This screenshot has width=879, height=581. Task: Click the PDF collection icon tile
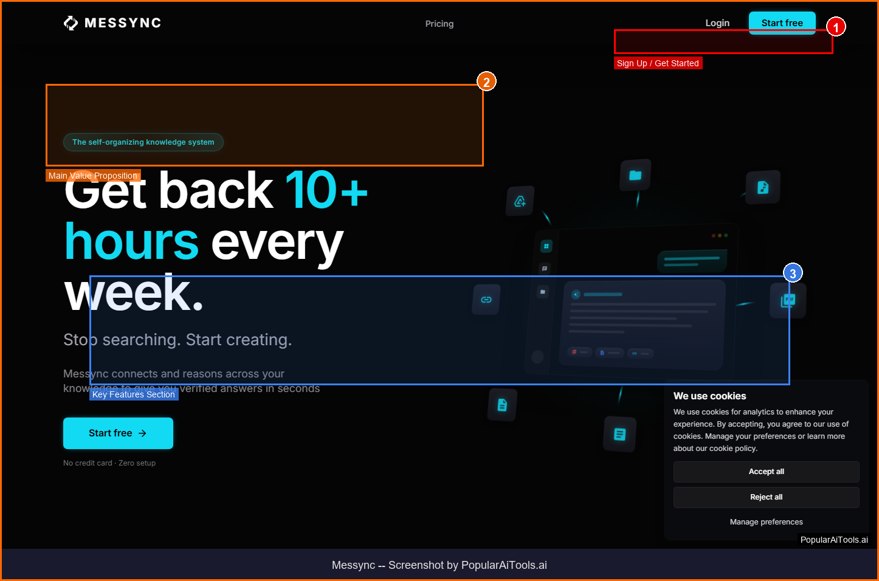pyautogui.click(x=788, y=300)
